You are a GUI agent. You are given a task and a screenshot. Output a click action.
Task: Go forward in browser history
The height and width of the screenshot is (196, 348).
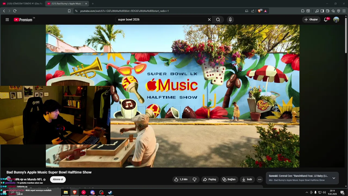coord(9,11)
